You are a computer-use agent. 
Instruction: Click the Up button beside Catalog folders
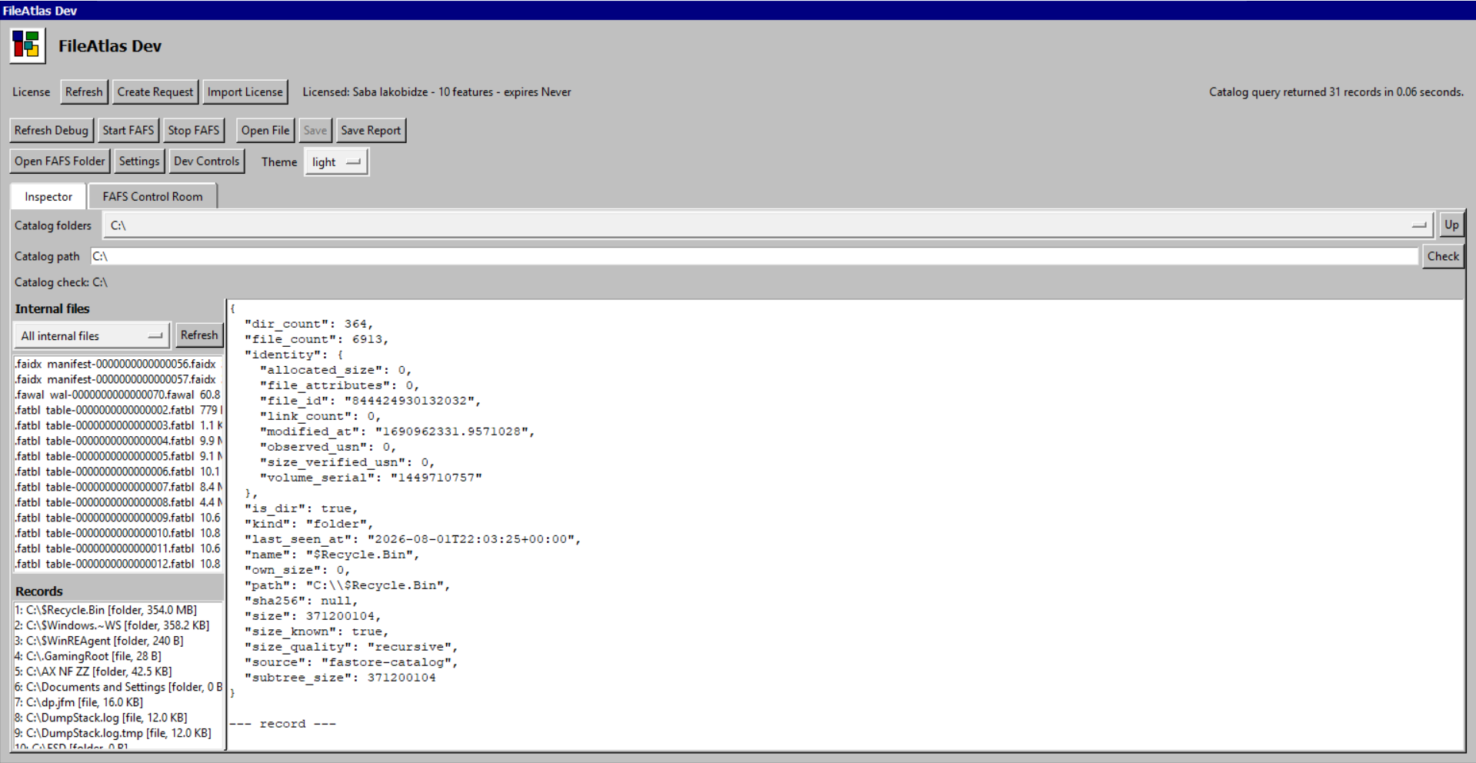click(1451, 225)
